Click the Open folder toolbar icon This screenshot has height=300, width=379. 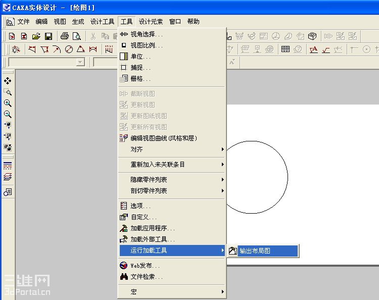point(36,36)
